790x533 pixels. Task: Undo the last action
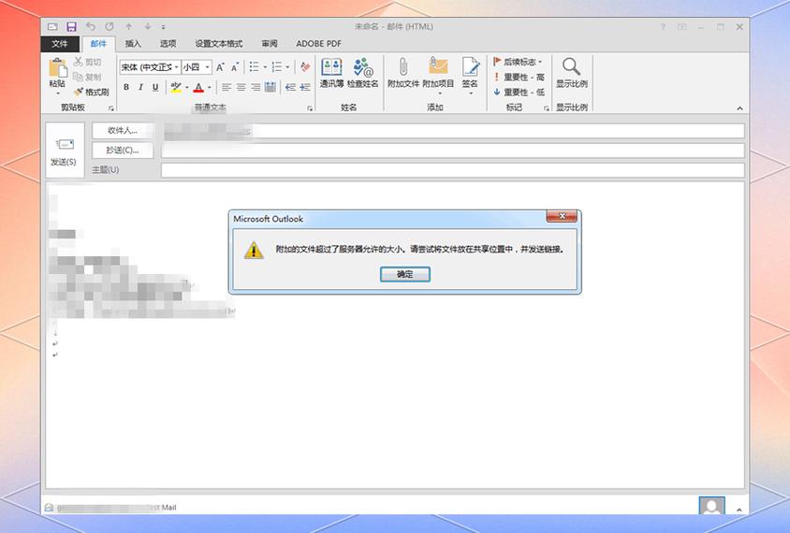point(91,27)
